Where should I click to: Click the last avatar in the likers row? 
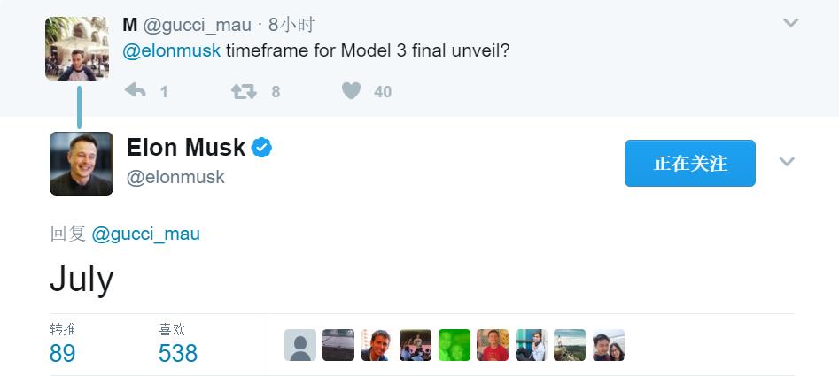[609, 345]
